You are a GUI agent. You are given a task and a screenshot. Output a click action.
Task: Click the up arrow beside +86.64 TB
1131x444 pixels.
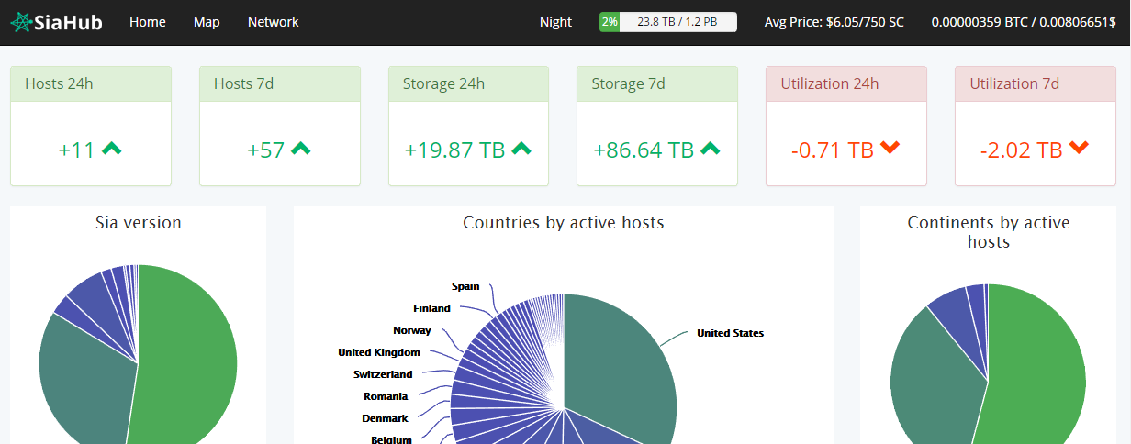pos(711,149)
